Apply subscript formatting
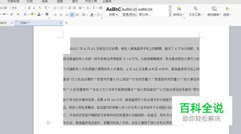Image resolution: width=241 pixels, height=134 pixels. click(x=18, y=14)
